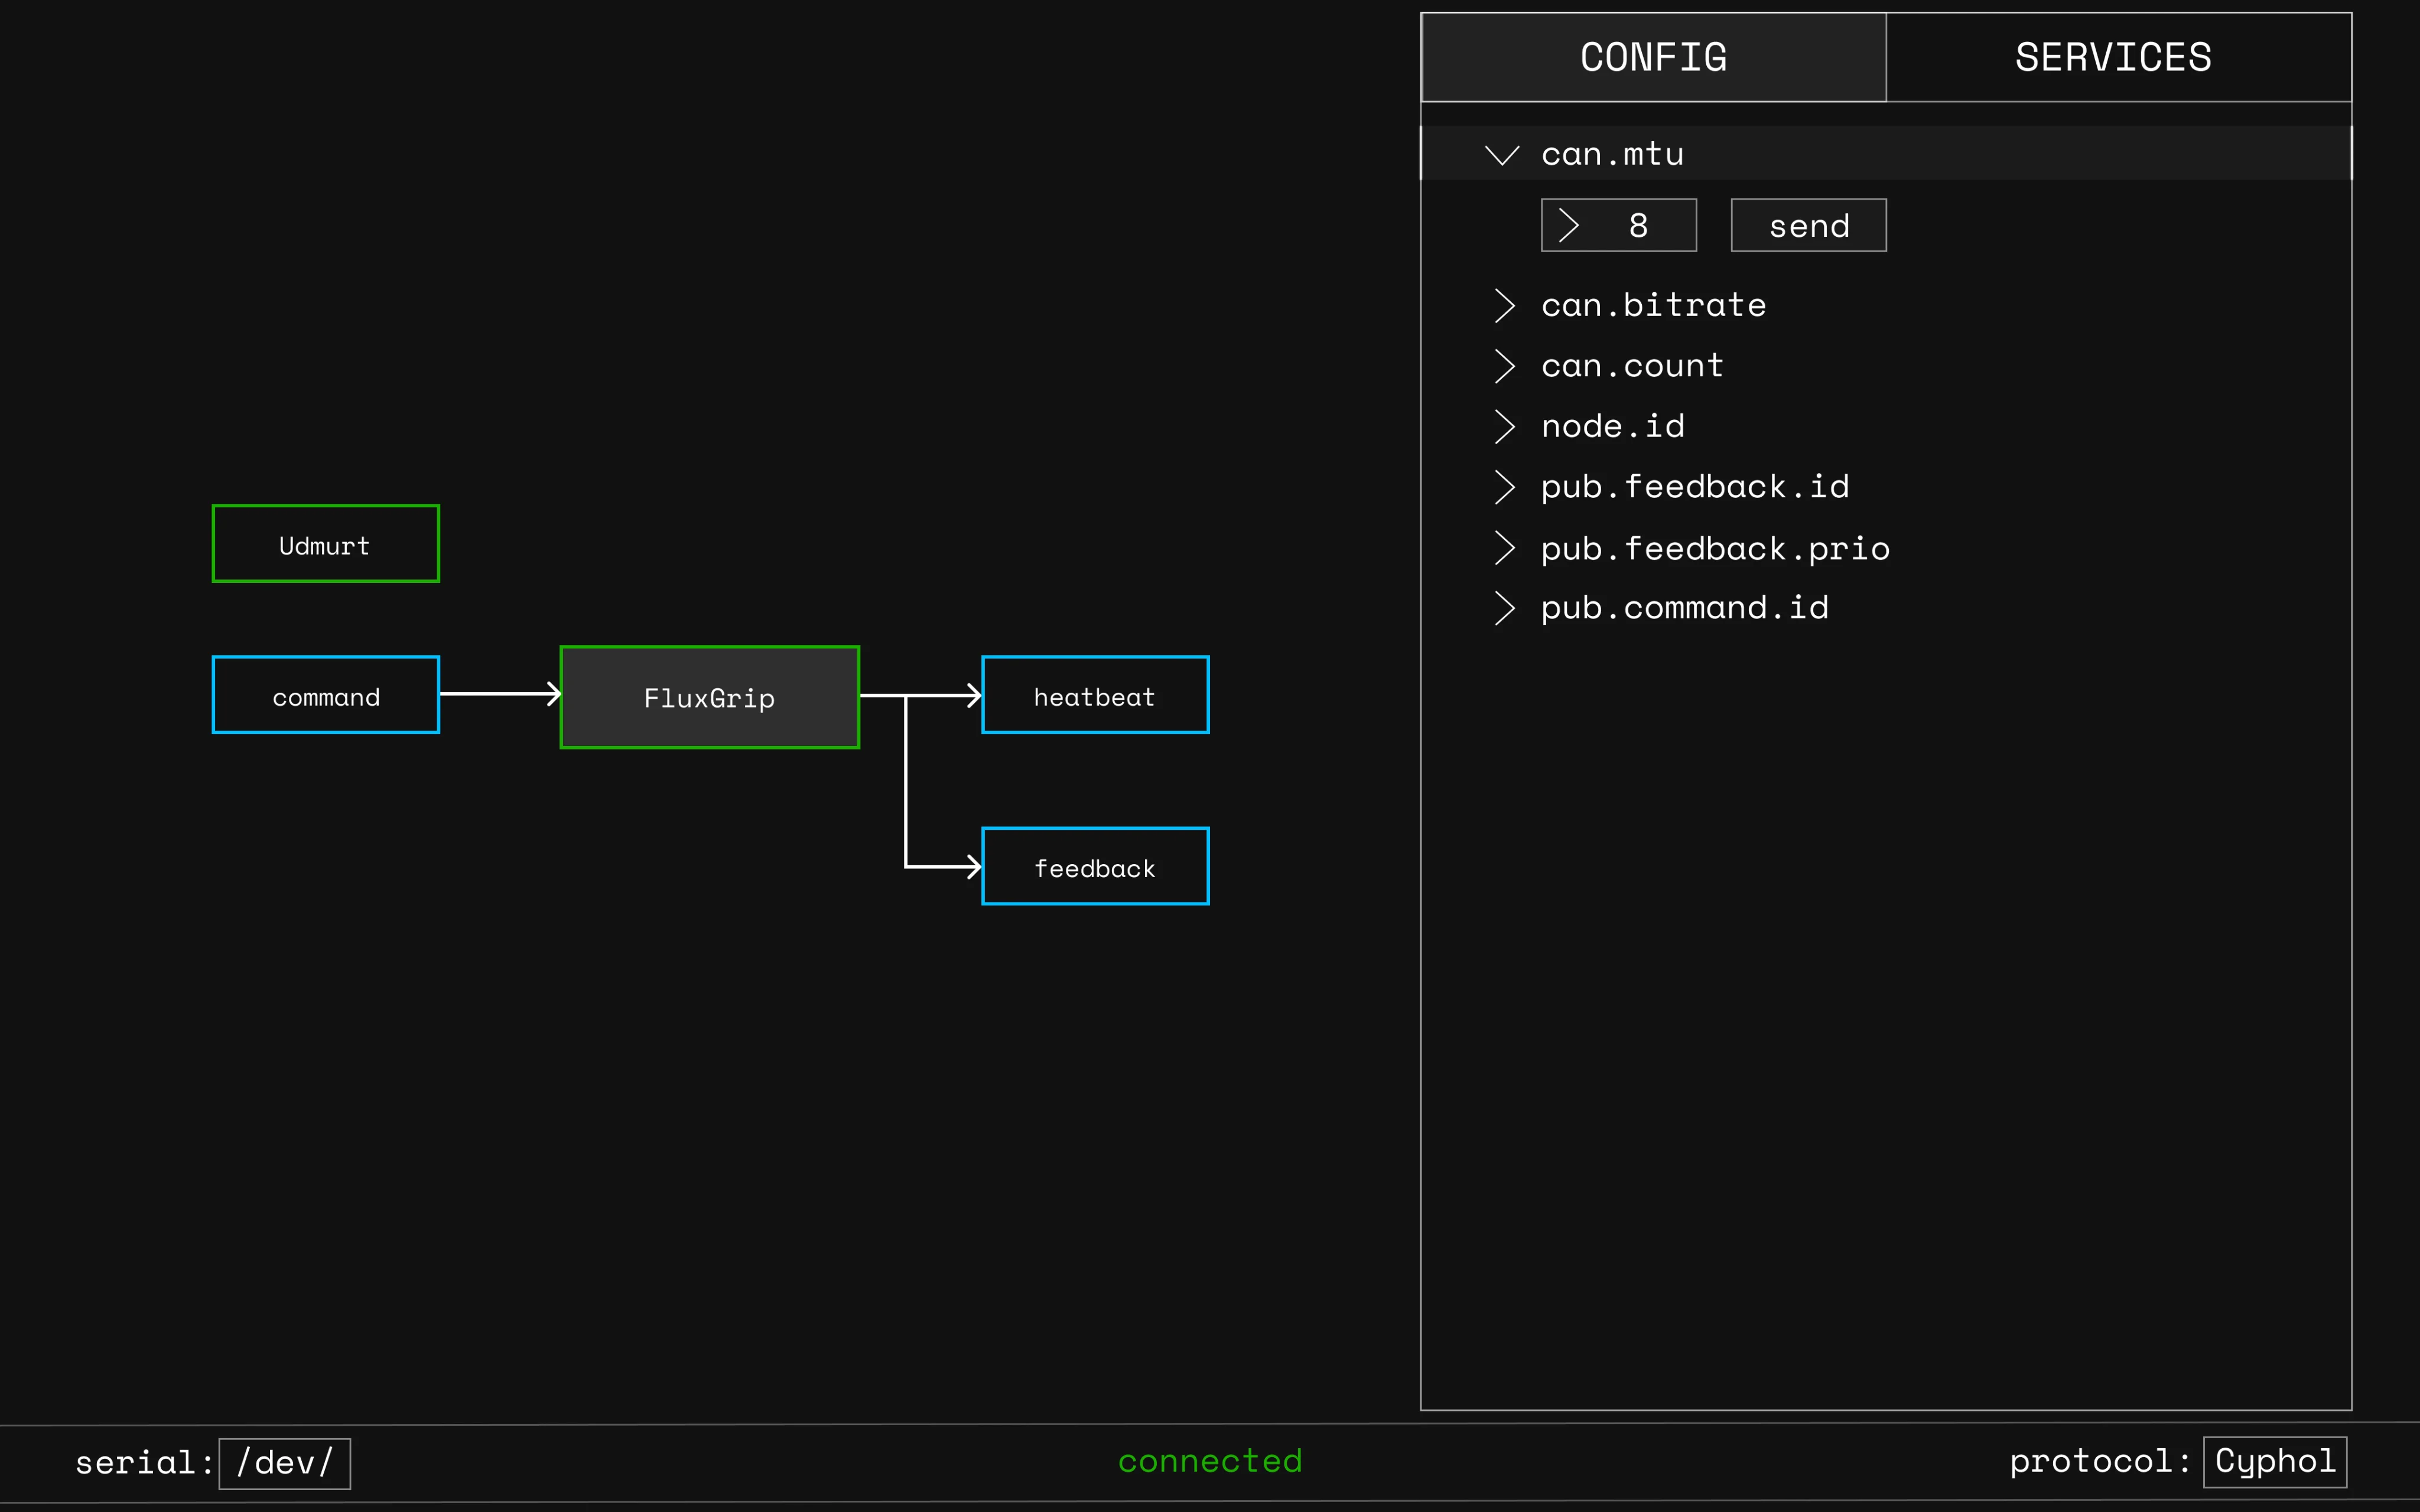Expand the pub.feedback.id chevron
This screenshot has height=1512, width=2420.
(1504, 488)
